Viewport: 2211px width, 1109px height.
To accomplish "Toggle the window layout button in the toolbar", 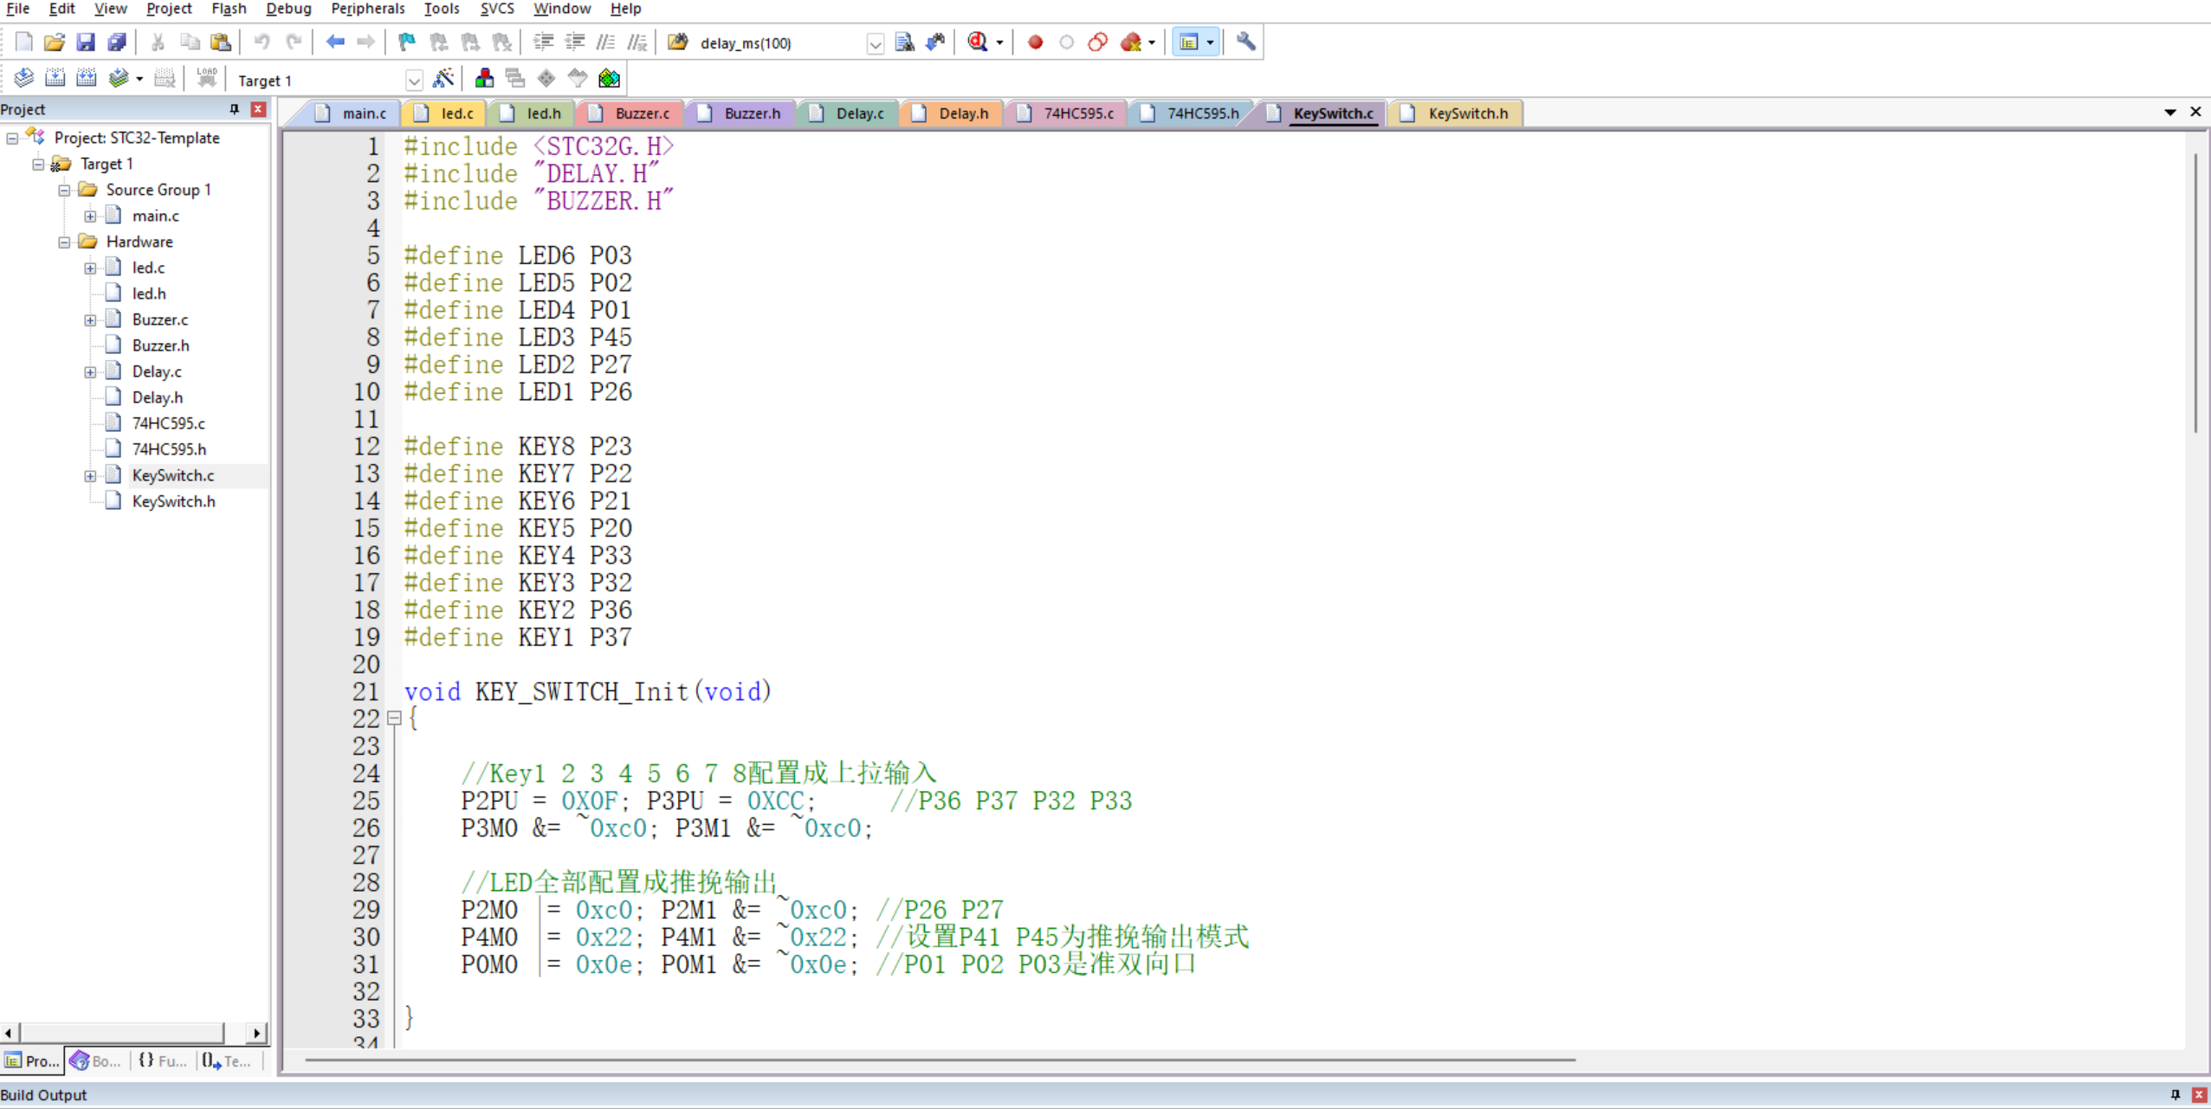I will (1189, 42).
